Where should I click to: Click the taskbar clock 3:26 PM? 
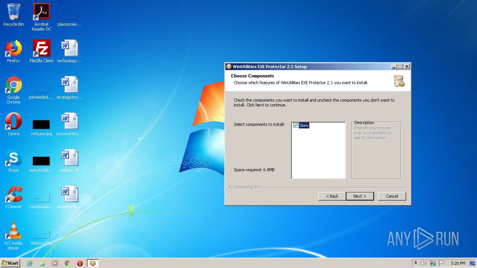pos(458,263)
